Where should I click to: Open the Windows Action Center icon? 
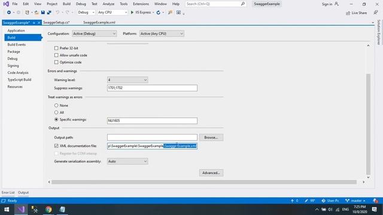pyautogui.click(x=375, y=210)
